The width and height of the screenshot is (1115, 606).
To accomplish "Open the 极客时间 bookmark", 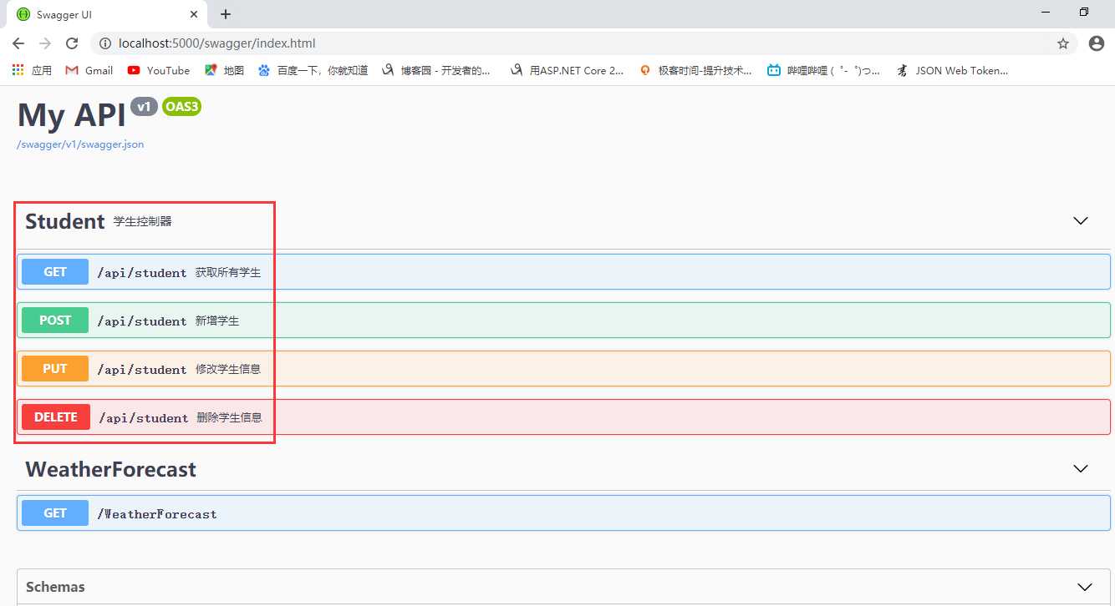I will [695, 71].
